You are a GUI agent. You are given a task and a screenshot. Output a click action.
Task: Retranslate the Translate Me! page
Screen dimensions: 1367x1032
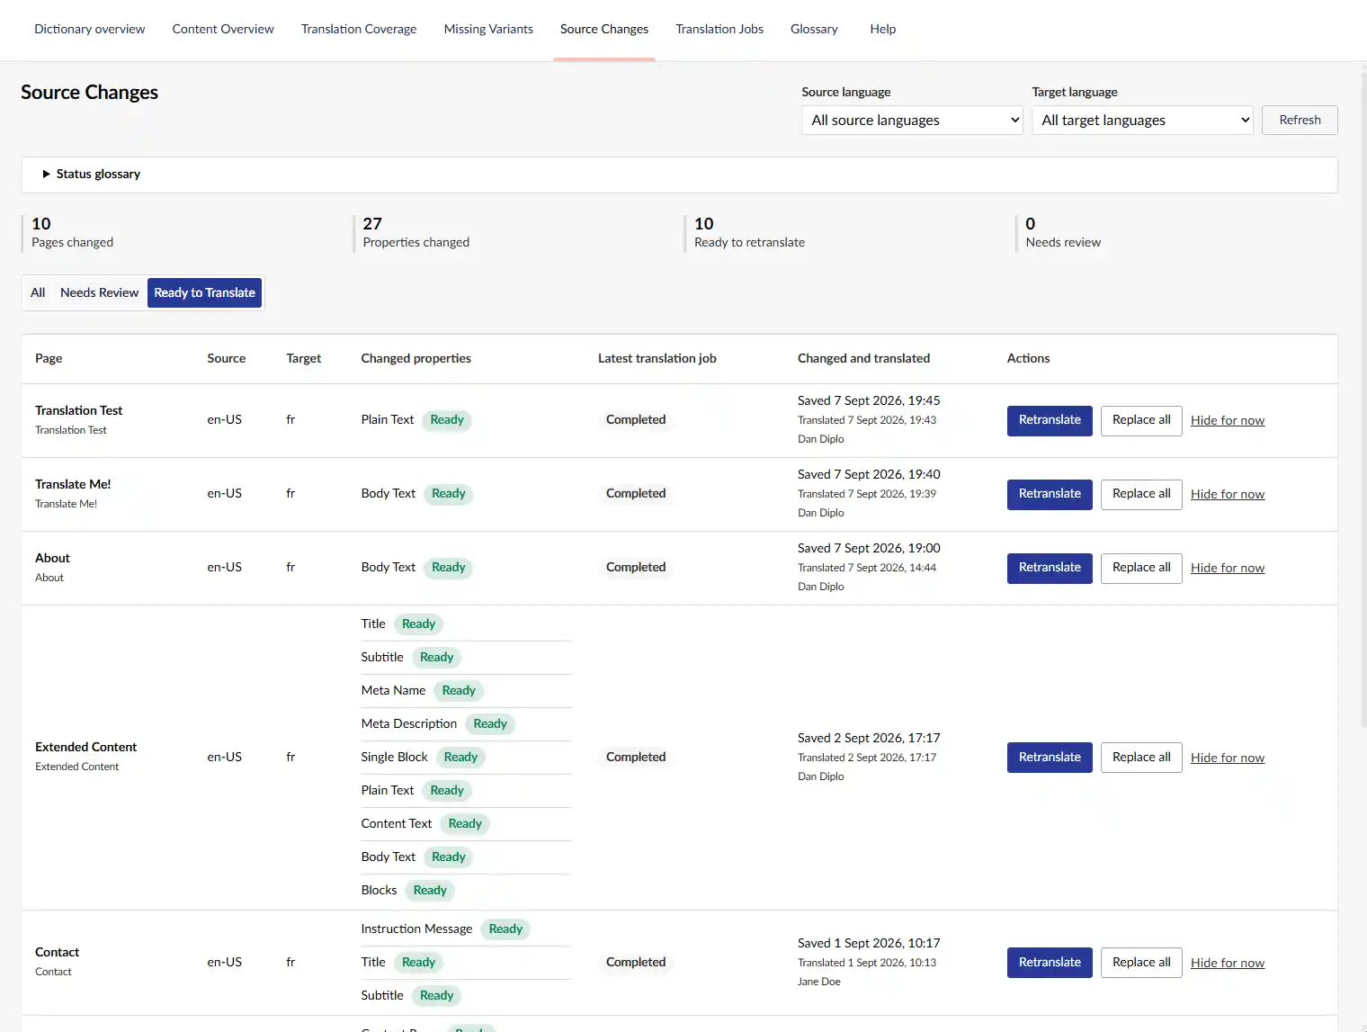[x=1050, y=494]
